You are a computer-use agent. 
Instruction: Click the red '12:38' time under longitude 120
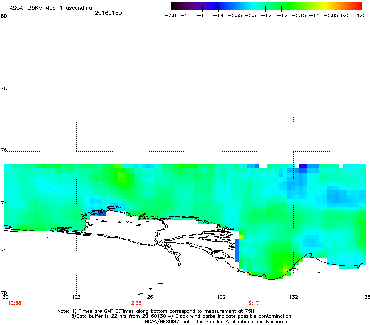[x=14, y=303]
